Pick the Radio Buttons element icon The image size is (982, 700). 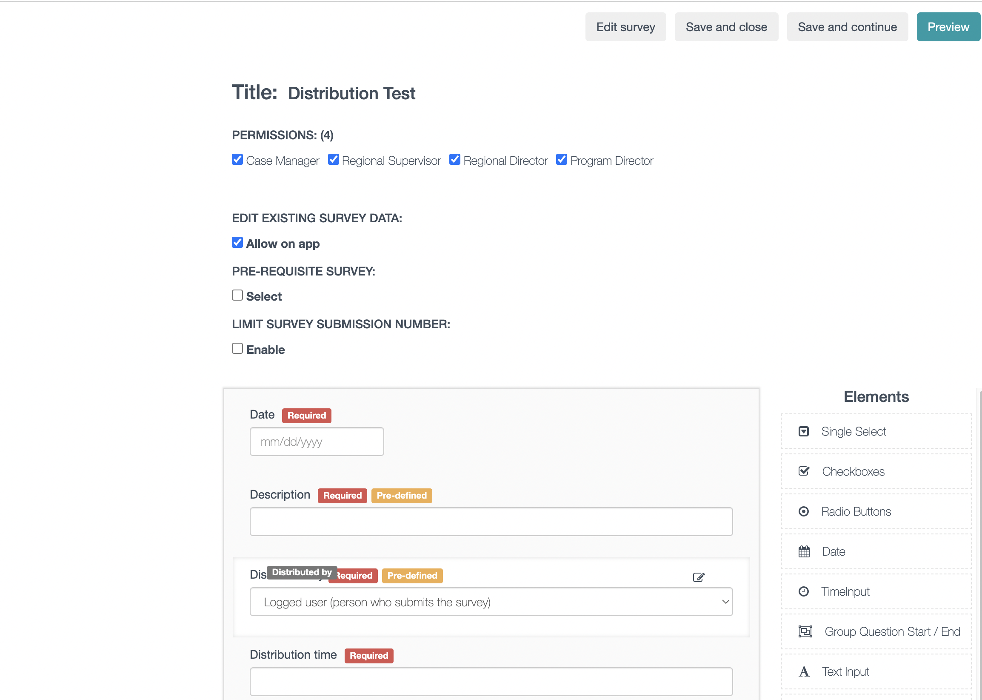point(803,511)
